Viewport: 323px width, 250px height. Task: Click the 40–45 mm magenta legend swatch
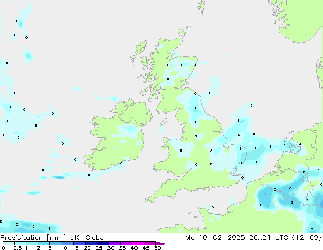(x=138, y=243)
